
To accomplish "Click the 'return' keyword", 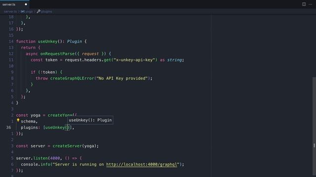I will coord(28,48).
